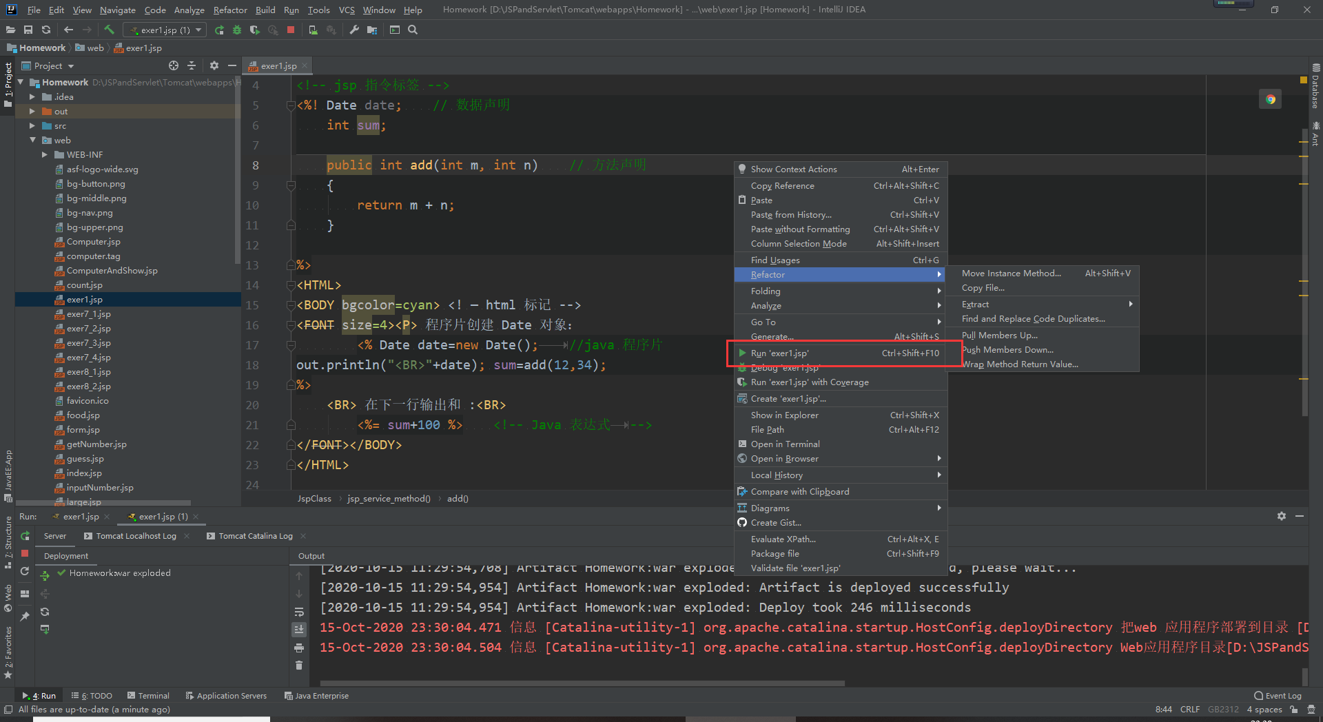Screen dimensions: 1323x722
Task: Pin the Run tab with the pin icon
Action: (x=25, y=616)
